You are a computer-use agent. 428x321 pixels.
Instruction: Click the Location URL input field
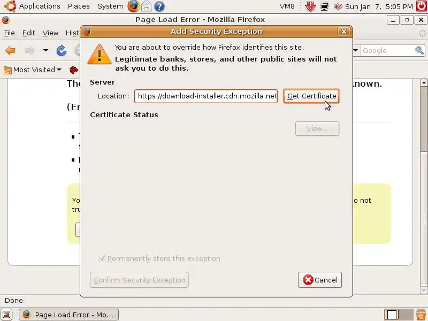coord(206,96)
